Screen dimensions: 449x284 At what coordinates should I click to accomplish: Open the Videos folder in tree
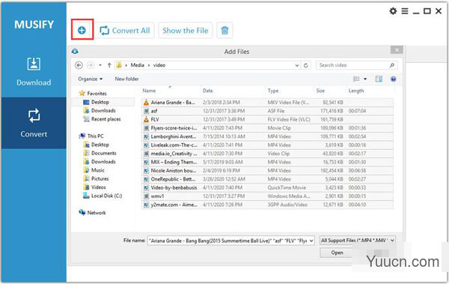(94, 187)
